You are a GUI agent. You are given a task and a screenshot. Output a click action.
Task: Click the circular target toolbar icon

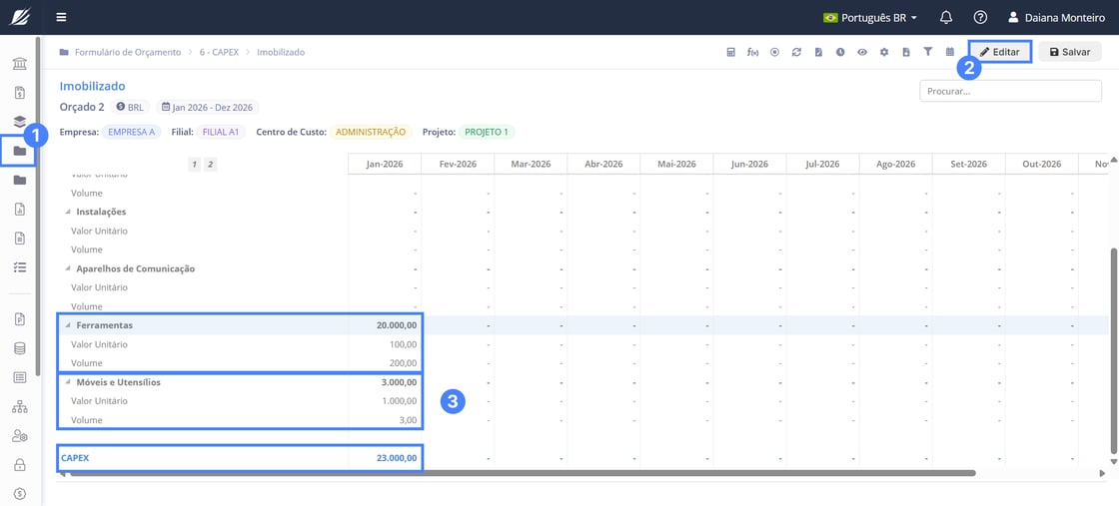(774, 52)
